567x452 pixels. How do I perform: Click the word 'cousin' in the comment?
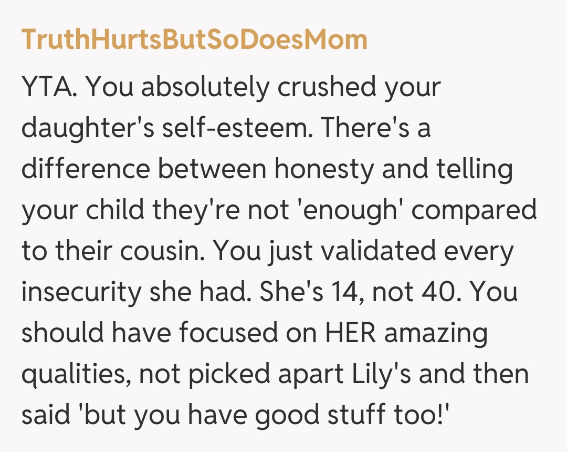160,251
